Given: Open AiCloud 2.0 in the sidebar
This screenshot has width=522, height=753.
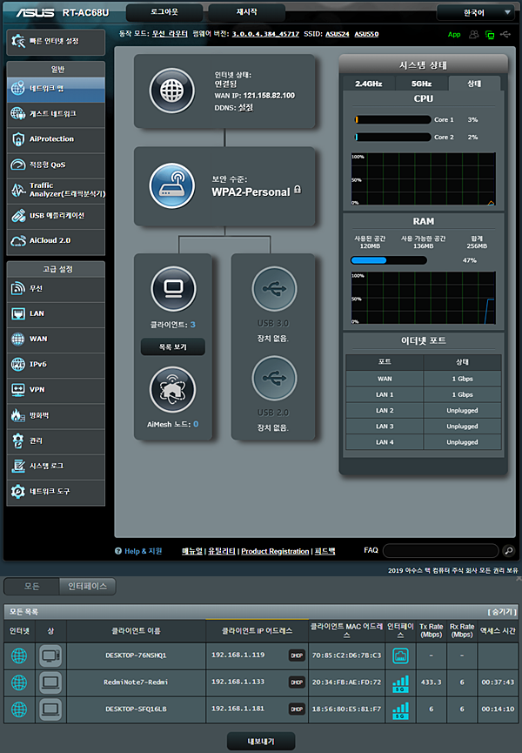Looking at the screenshot, I should click(x=56, y=240).
